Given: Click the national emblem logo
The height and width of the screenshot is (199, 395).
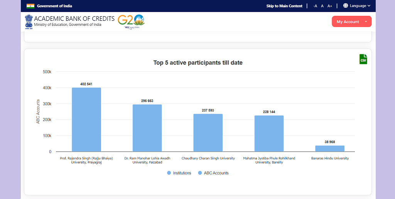Looking at the screenshot, I should tap(29, 22).
